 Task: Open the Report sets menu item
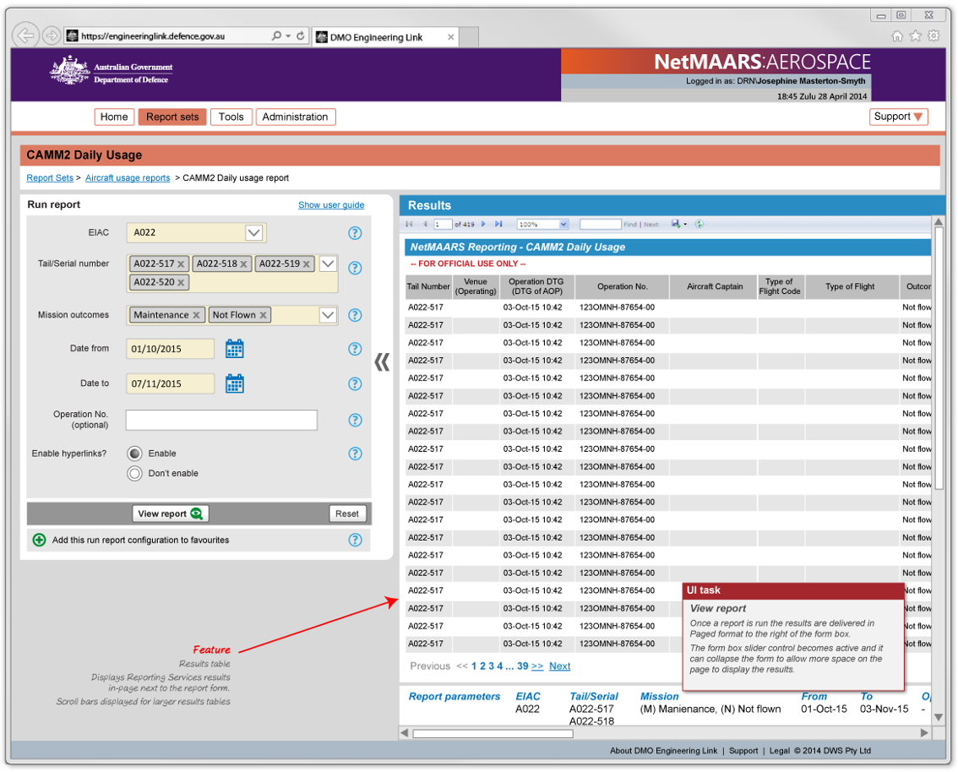[x=172, y=117]
